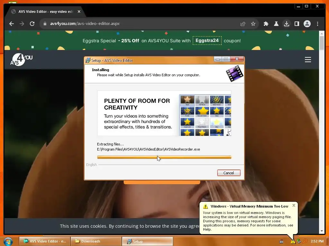Click the keyboard tray icon

click(281, 242)
